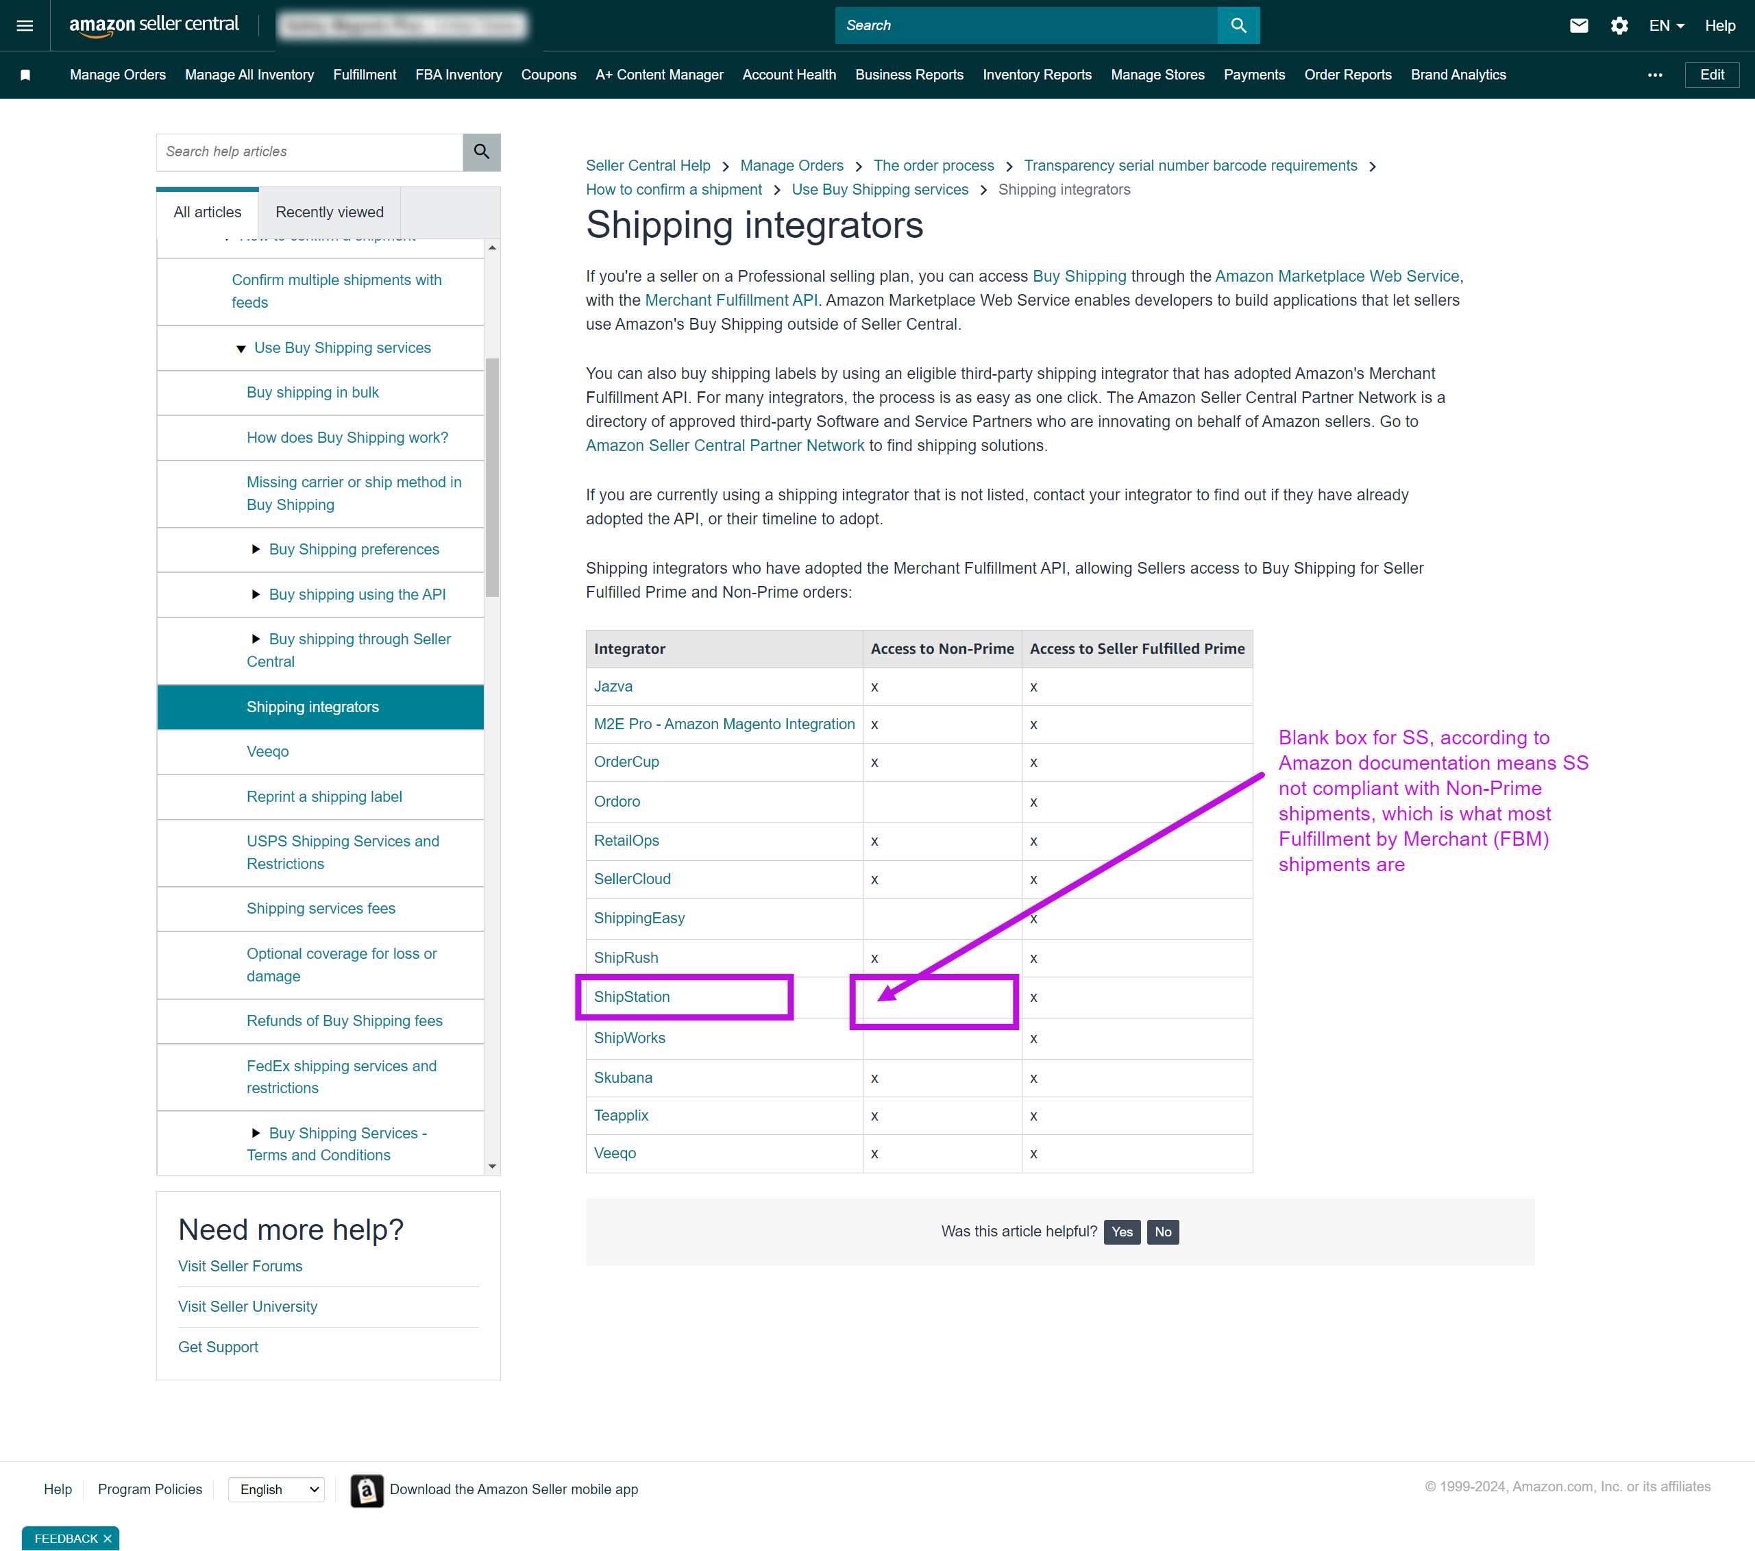Click Yes for article helpful
Viewport: 1755px width, 1551px height.
tap(1121, 1232)
